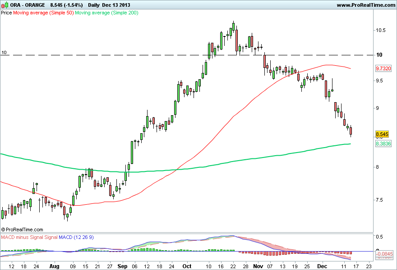Viewport: 397px width, 270px height.
Task: Open the www.ProRealTime.com link
Action: 366,5
